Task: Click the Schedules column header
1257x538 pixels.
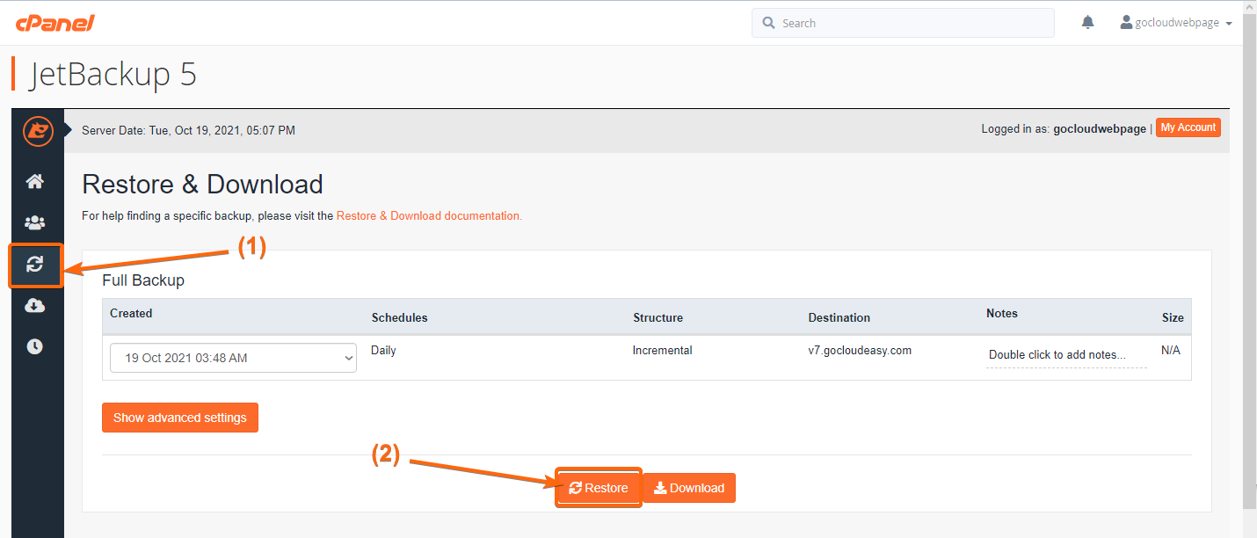Action: click(400, 317)
